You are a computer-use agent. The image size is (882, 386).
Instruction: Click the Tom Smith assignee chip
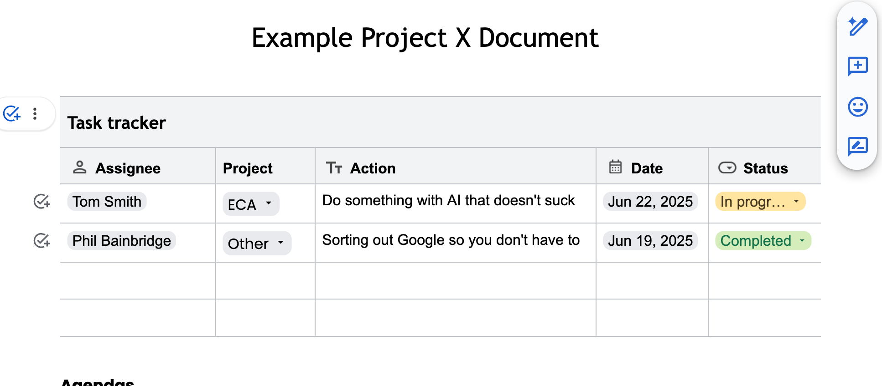pyautogui.click(x=107, y=202)
